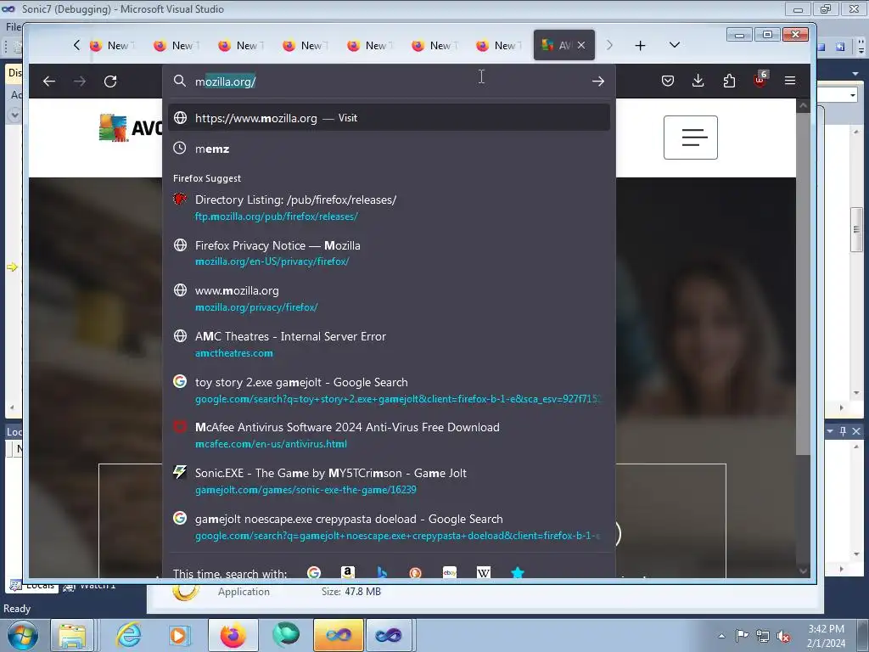
Task: Visit https://www.mozilla.org suggestion
Action: tap(389, 117)
